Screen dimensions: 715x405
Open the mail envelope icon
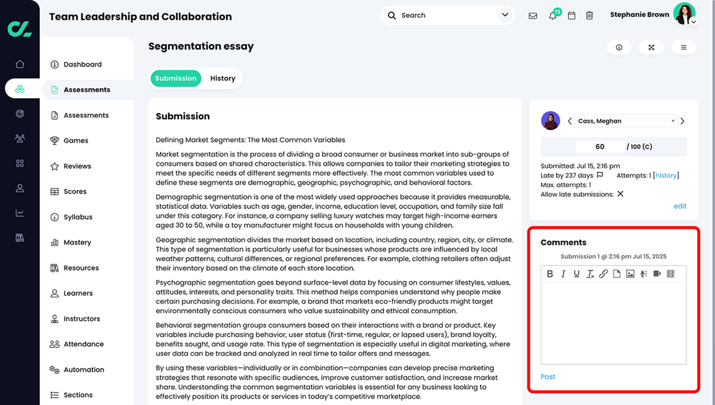point(533,16)
